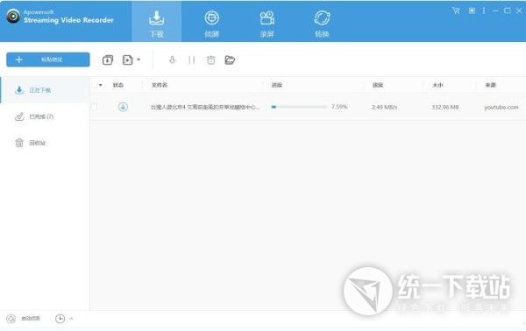
Task: Click the Progress column header
Action: point(277,85)
